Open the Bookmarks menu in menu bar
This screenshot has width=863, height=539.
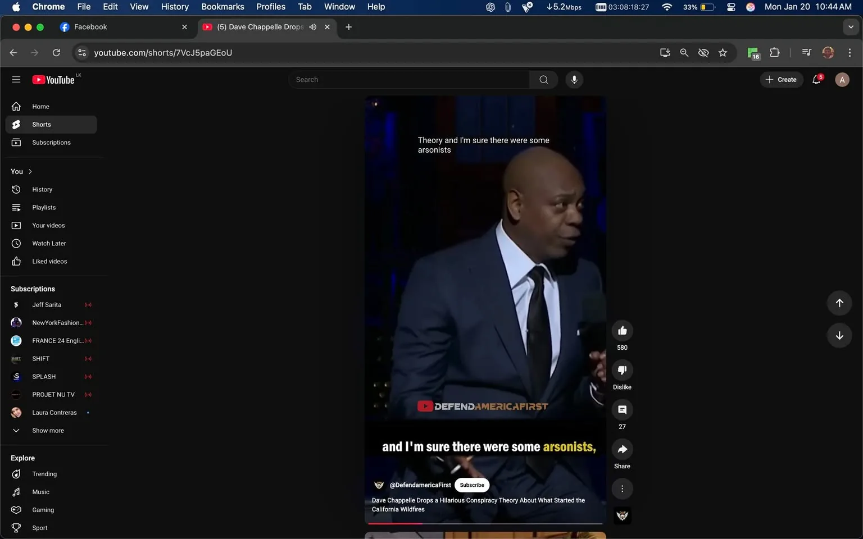click(222, 7)
